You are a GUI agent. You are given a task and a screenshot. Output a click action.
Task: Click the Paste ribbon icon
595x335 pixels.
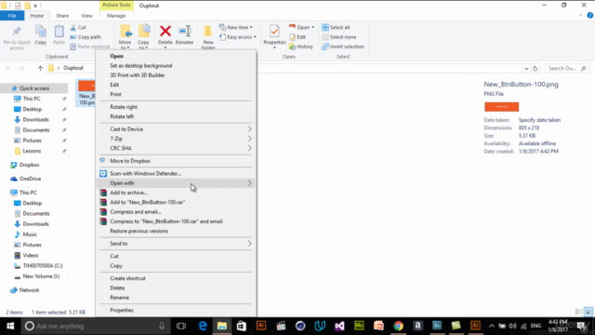(x=59, y=35)
